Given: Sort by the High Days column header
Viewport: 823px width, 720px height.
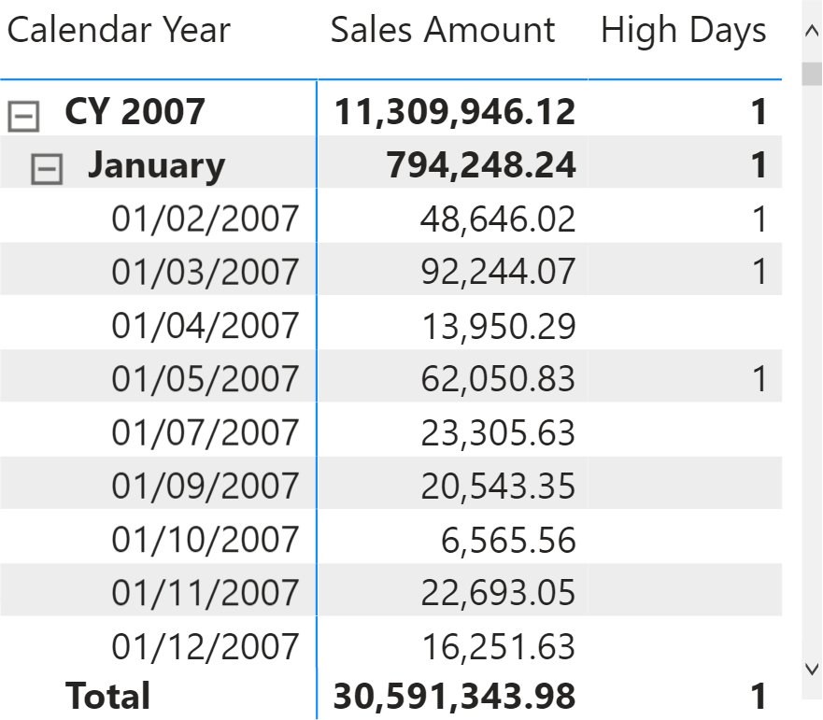Looking at the screenshot, I should pyautogui.click(x=684, y=31).
